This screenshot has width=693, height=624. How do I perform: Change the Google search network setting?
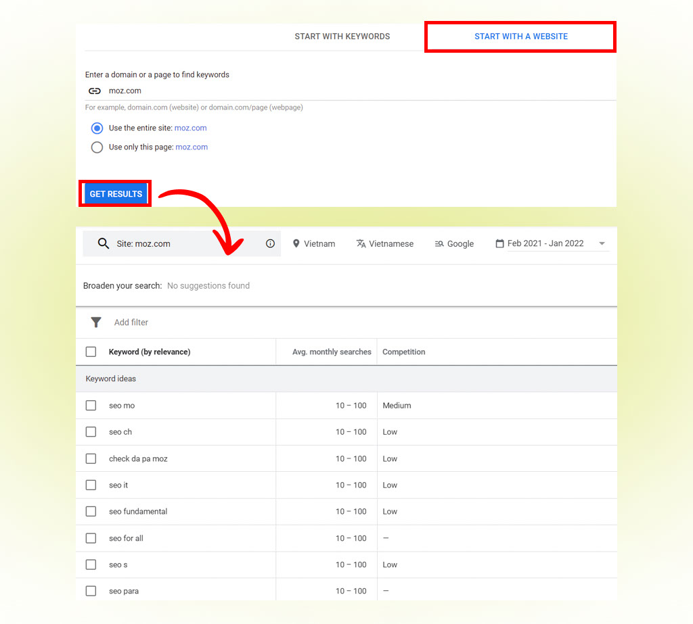[x=454, y=244]
